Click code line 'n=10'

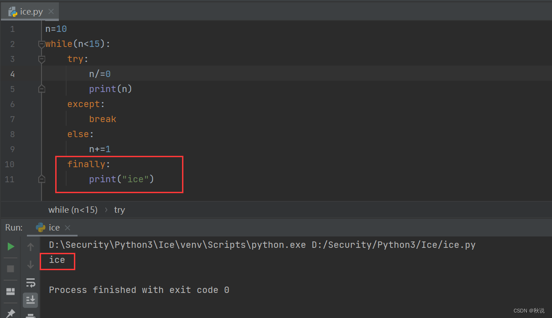[56, 29]
